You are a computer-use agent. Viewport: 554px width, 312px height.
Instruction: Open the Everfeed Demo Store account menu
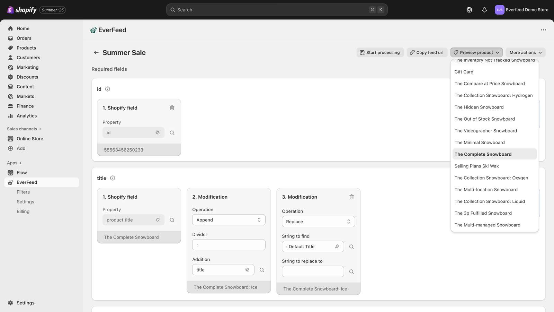click(521, 10)
